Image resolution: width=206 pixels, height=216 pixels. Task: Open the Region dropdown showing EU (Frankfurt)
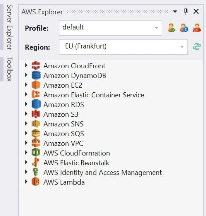123,47
